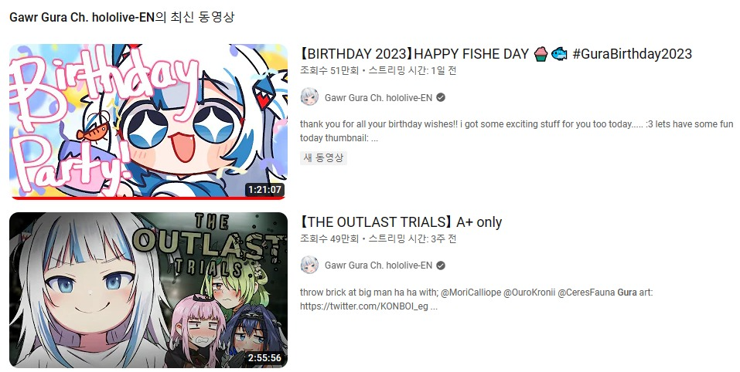Click channel avatar under the birthday video
Viewport: 740px width, 372px height.
coord(309,97)
